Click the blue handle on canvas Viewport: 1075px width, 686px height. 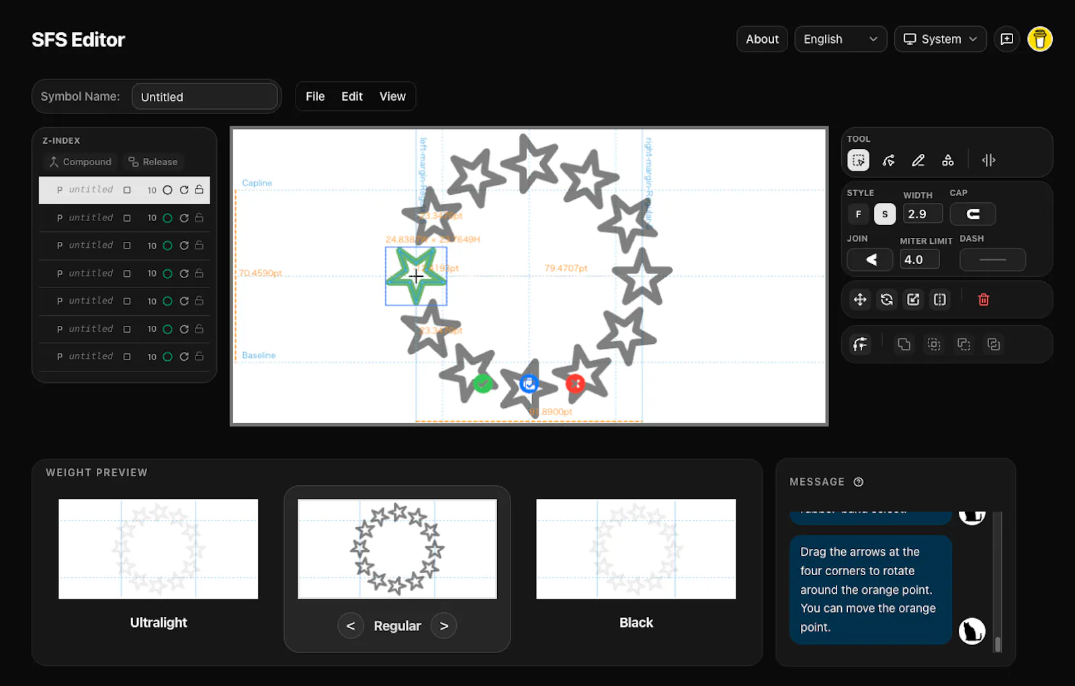(529, 384)
